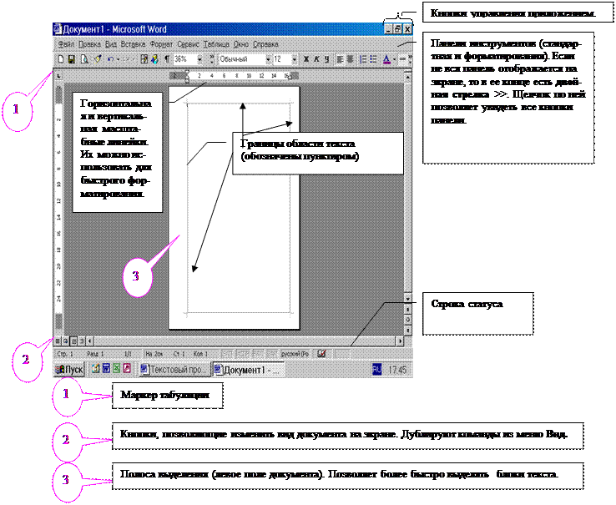Screen dimensions: 616x505
Task: Open the Правка menu
Action: pos(89,44)
